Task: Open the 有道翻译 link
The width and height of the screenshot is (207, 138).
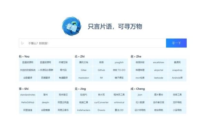Action: [x=63, y=78]
